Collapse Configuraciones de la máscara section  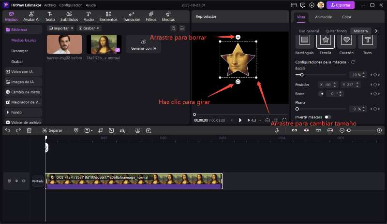pos(348,62)
